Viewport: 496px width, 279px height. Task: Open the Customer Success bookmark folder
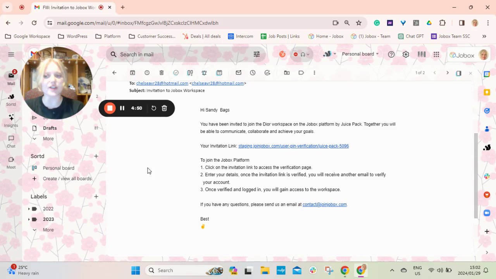(152, 36)
